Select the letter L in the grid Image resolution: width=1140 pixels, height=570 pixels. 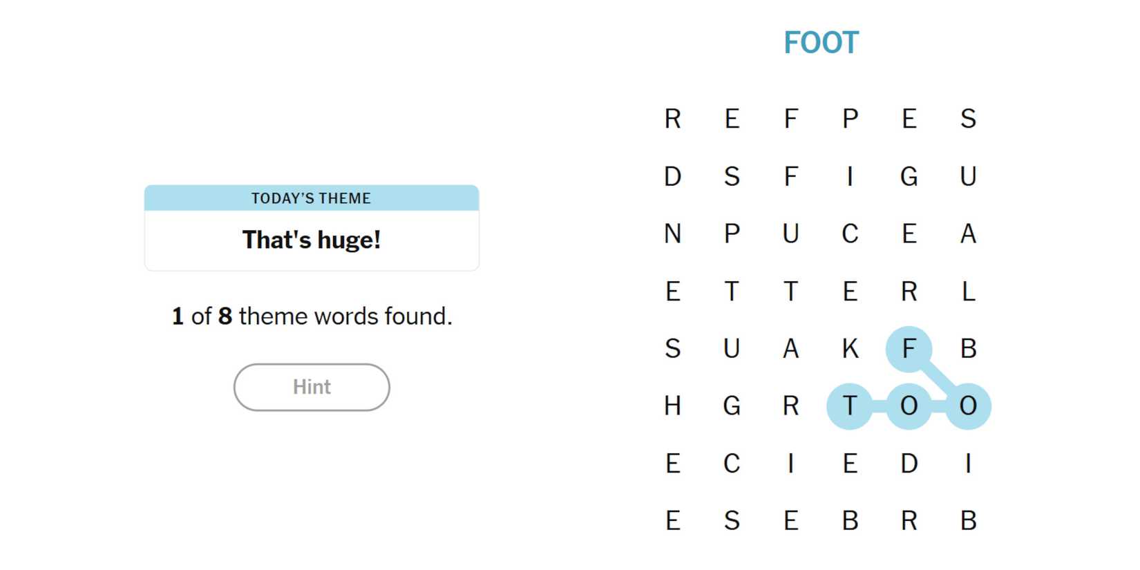968,292
